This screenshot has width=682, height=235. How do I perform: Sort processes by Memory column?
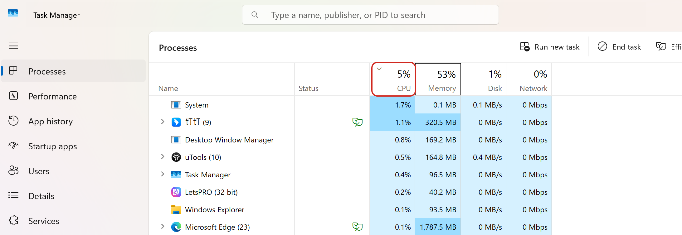pos(438,79)
